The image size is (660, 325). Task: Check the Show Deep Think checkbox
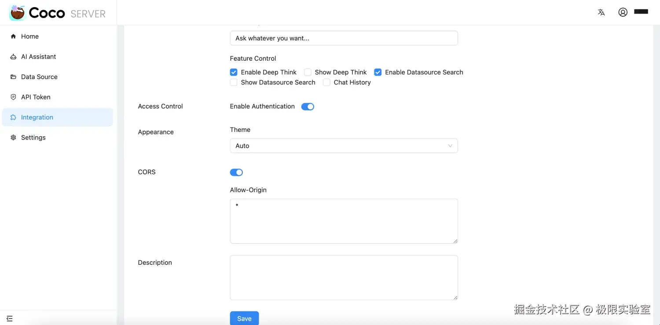[x=308, y=72]
